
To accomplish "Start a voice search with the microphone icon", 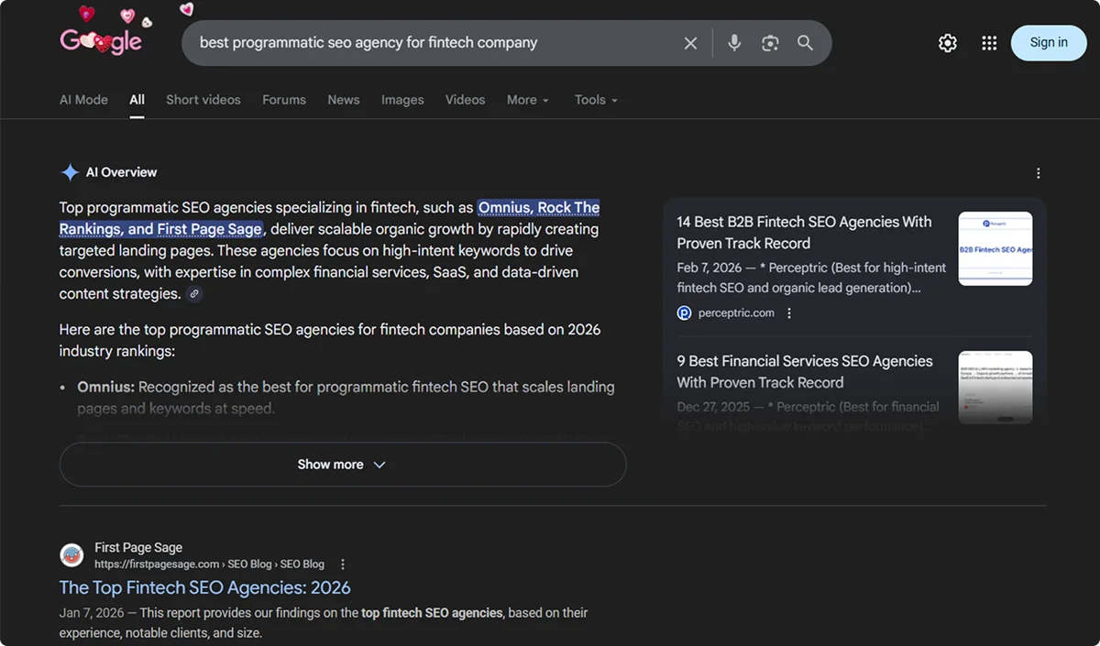I will (x=733, y=42).
